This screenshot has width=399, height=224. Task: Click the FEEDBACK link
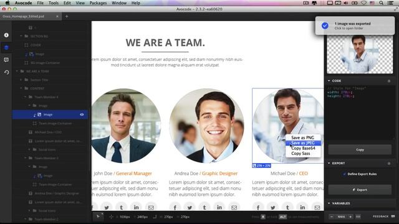380,217
